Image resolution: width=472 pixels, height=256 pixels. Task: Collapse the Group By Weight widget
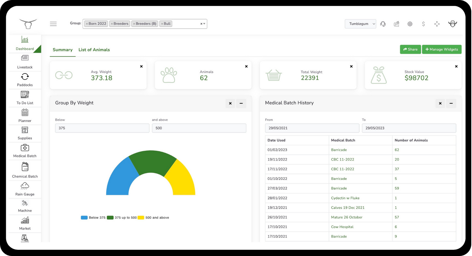coord(241,103)
